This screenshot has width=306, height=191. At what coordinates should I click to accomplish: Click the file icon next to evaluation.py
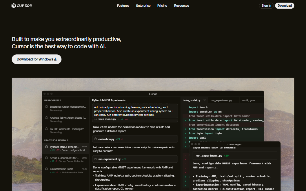click(x=96, y=139)
